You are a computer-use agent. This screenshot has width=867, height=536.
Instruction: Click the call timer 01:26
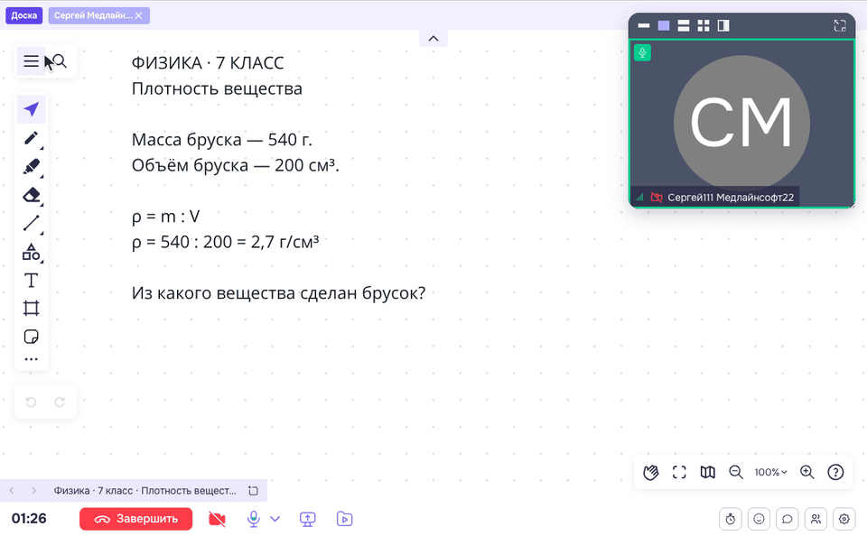coord(29,519)
